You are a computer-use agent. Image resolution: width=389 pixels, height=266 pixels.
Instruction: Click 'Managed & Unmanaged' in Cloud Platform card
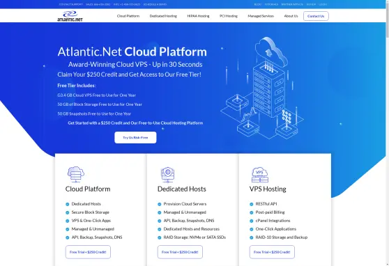93,229
